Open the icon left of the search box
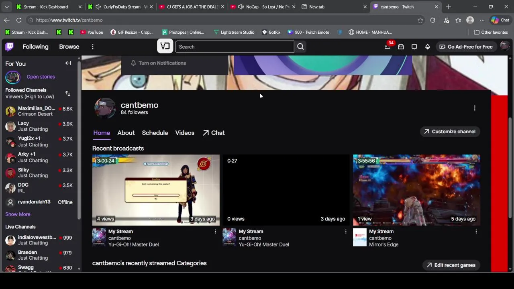This screenshot has width=514, height=289. 165,47
